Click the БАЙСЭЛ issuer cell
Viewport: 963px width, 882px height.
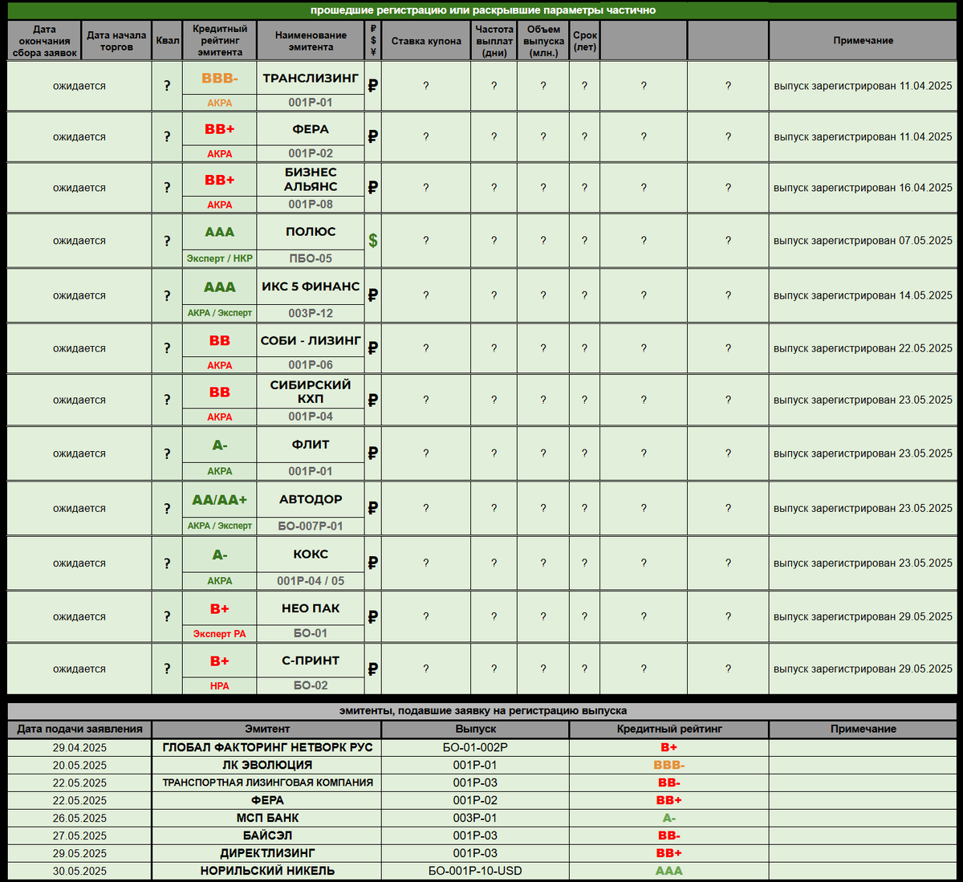coord(267,835)
